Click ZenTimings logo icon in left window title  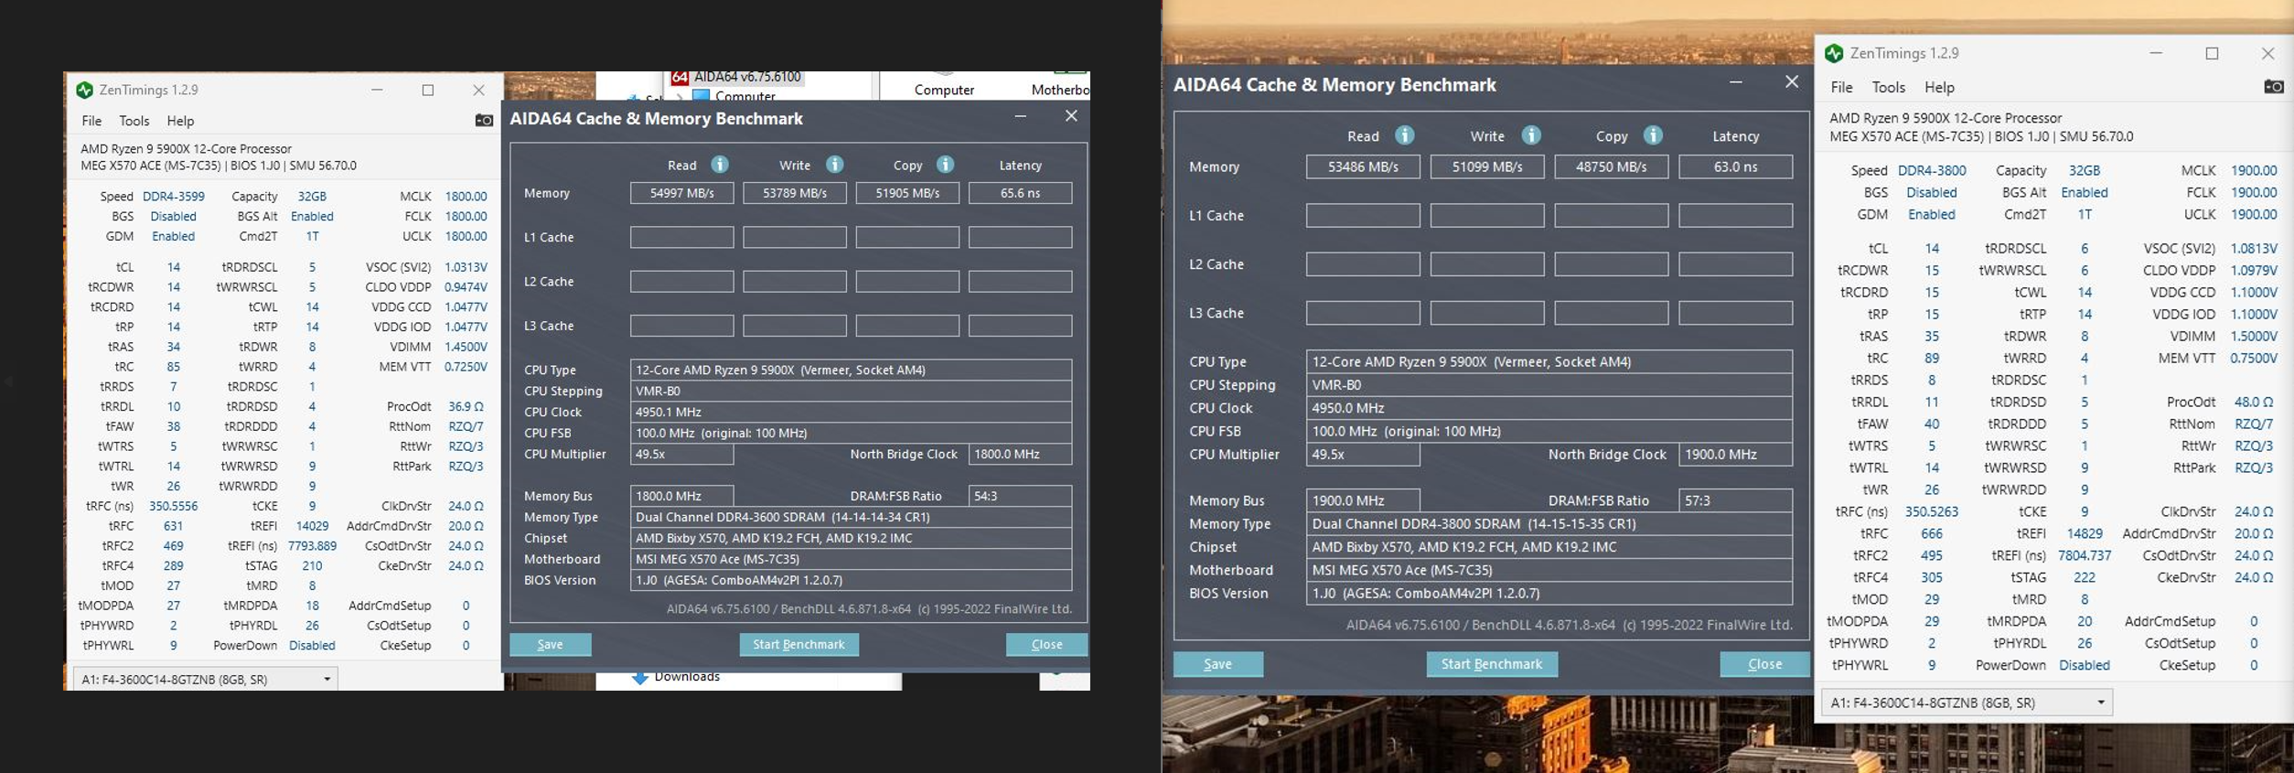click(x=84, y=90)
